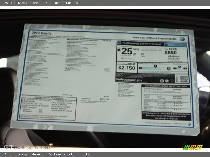Click the "$850" savings amount
This screenshot has height=157, width=210.
coord(170,53)
